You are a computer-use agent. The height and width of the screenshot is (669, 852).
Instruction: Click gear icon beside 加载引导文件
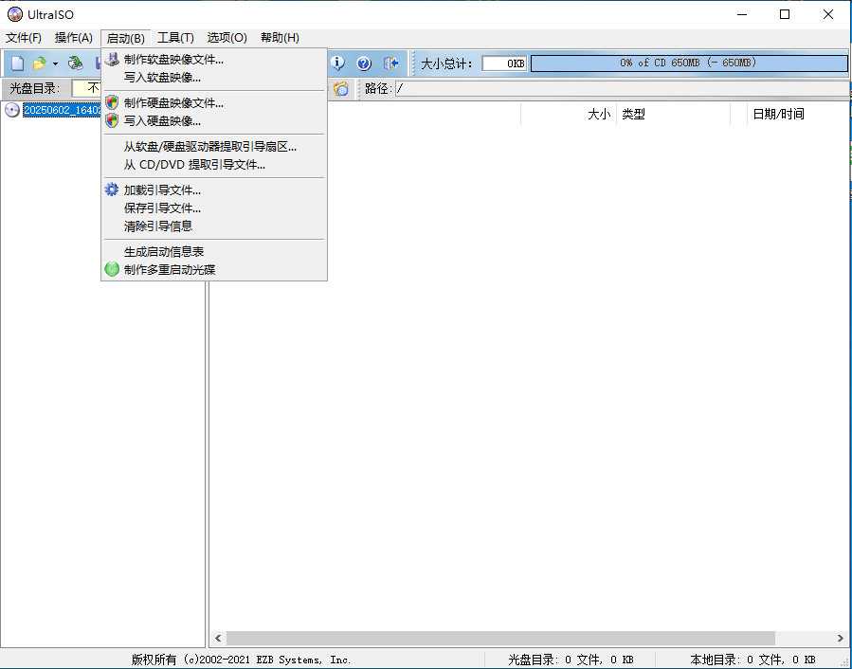[112, 190]
